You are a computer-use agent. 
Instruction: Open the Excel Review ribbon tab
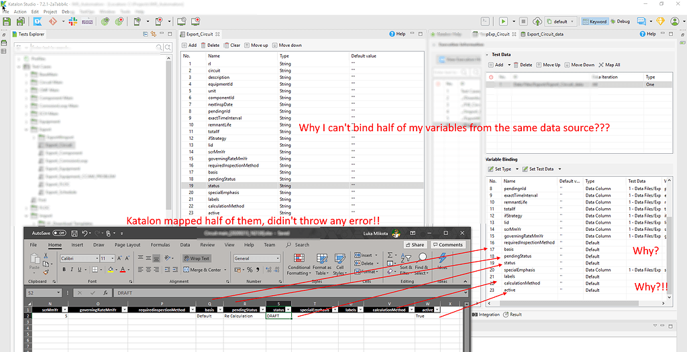point(208,245)
